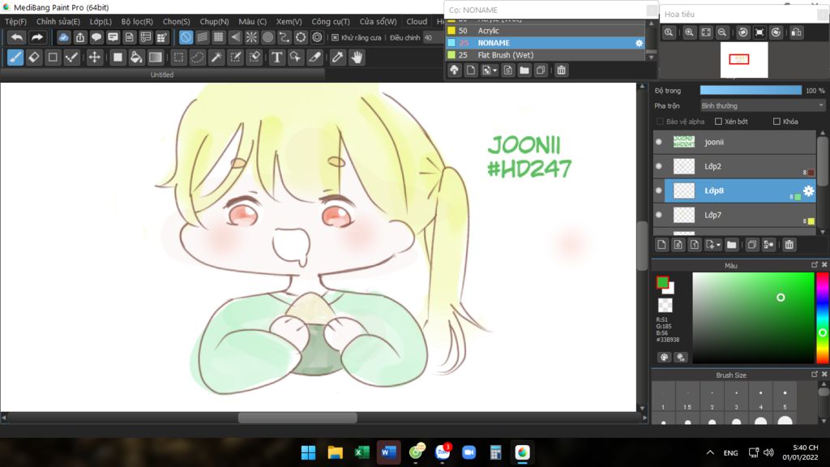This screenshot has height=467, width=830.
Task: Click the Redo arrow
Action: click(x=36, y=37)
